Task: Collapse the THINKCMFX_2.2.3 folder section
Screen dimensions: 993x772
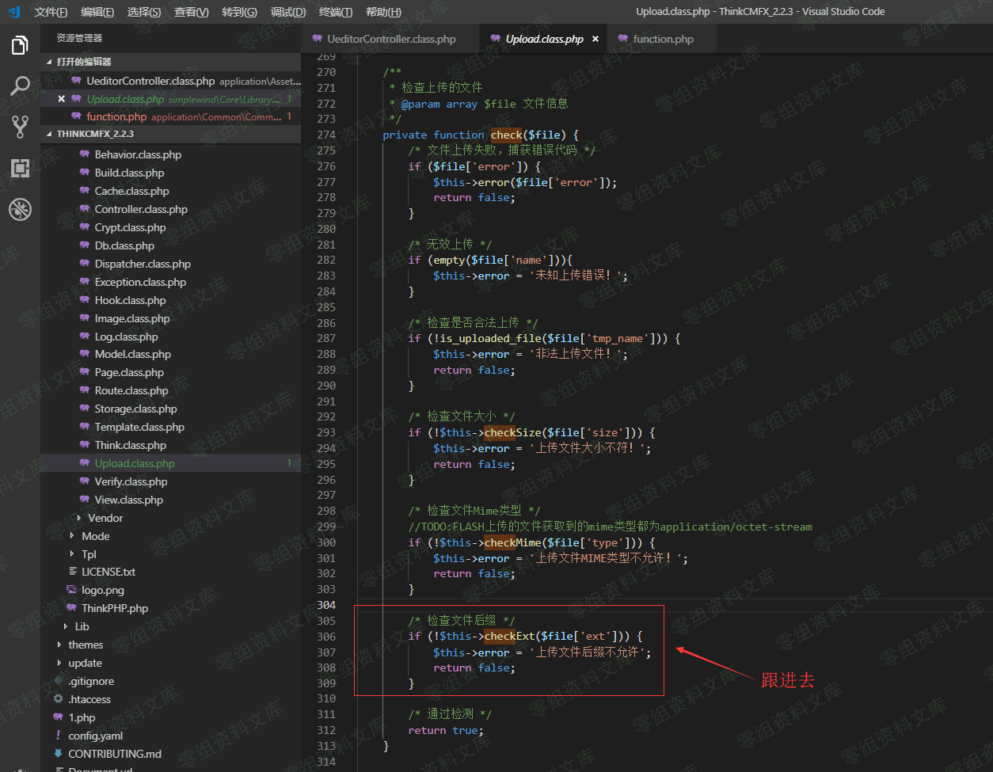Action: pos(94,134)
